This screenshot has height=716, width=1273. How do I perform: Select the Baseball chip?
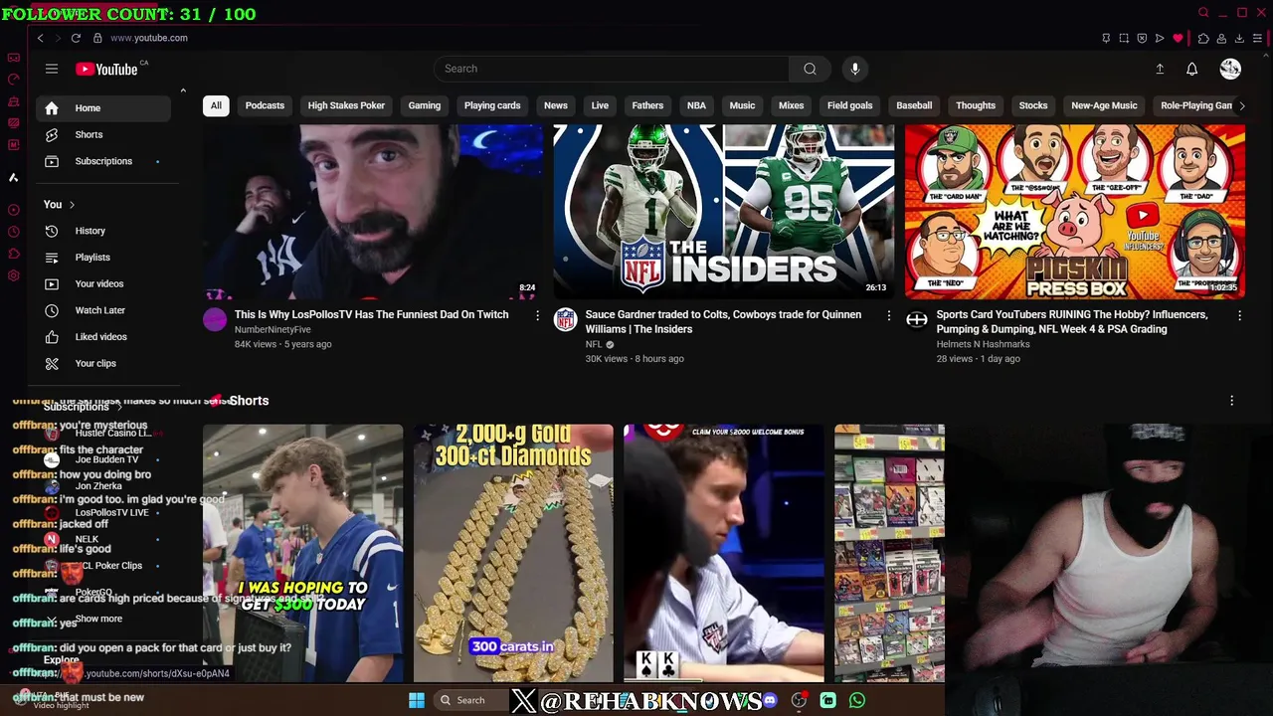pos(914,105)
